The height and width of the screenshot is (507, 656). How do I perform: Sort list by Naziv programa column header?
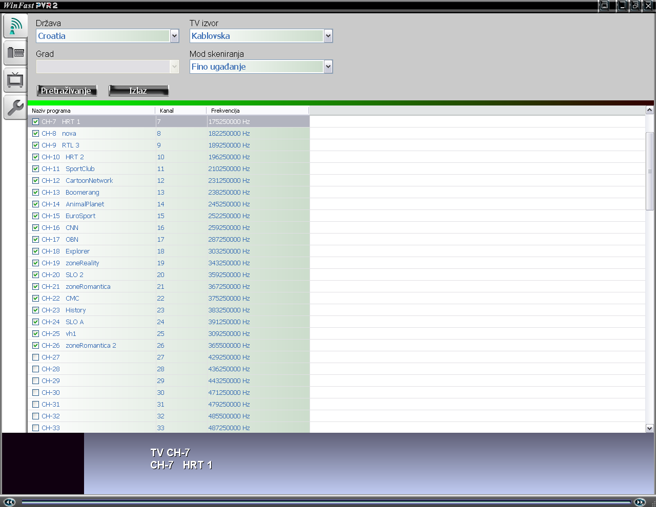[x=92, y=111]
